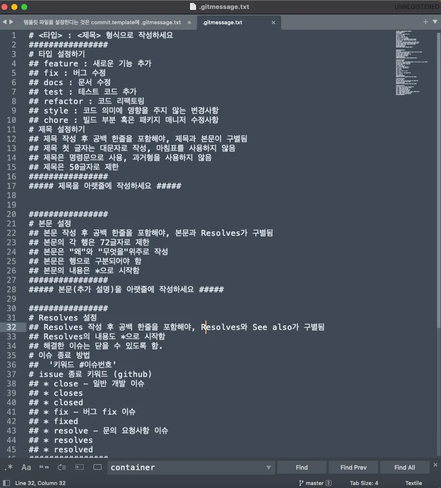This screenshot has height=488, width=441.
Task: Change Textile syntax selector
Action: click(x=413, y=483)
